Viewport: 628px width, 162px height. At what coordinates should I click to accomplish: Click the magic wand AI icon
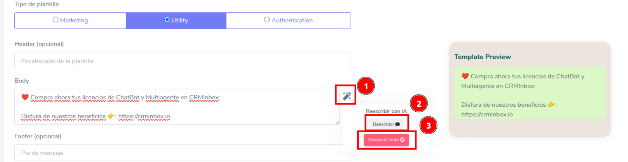click(347, 96)
